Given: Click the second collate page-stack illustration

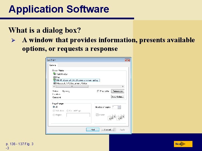Looking at the screenshot, I should click(x=120, y=117).
